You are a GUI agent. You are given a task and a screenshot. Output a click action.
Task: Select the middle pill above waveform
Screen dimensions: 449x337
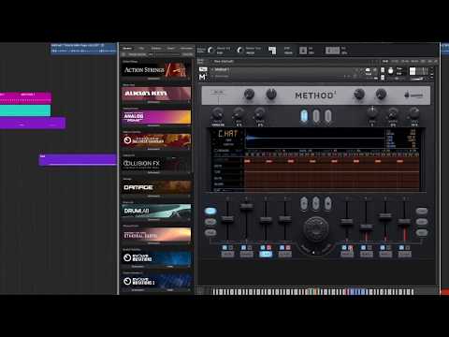tap(316, 116)
